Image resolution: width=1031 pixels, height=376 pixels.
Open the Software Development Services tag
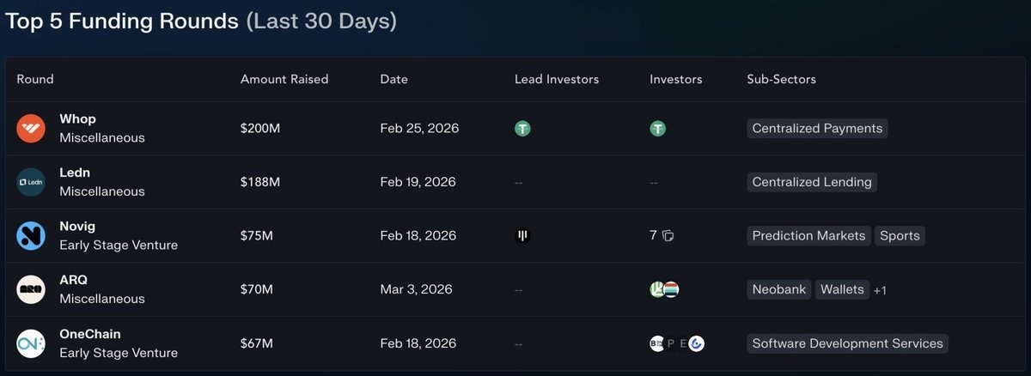click(847, 343)
